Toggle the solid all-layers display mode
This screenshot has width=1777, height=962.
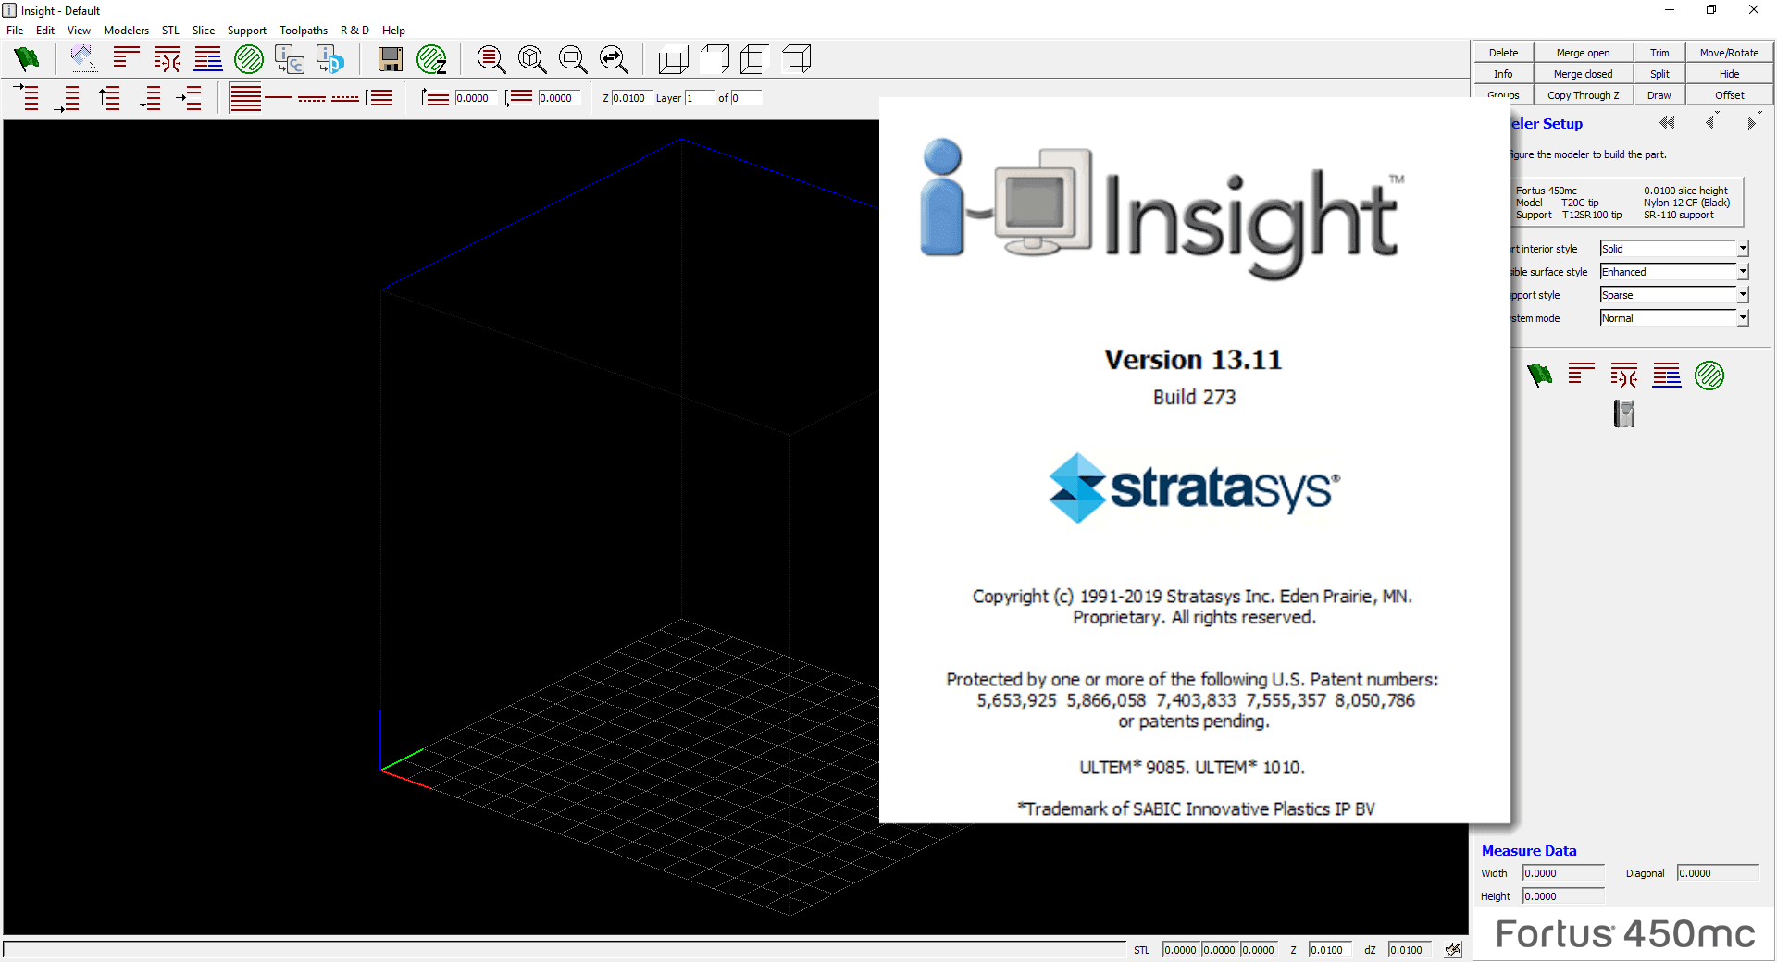[x=245, y=98]
